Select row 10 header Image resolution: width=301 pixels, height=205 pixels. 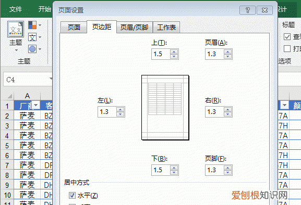pyautogui.click(x=7, y=195)
